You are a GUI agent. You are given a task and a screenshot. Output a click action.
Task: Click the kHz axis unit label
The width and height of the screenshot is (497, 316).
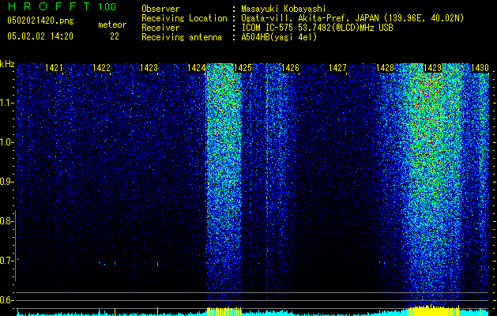coord(7,64)
